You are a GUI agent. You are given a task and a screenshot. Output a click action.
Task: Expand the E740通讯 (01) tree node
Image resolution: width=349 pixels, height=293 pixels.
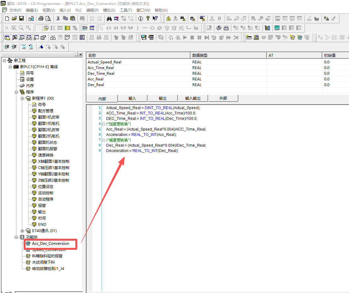pos(22,231)
